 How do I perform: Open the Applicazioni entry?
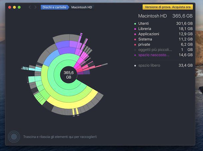[x=163, y=34]
